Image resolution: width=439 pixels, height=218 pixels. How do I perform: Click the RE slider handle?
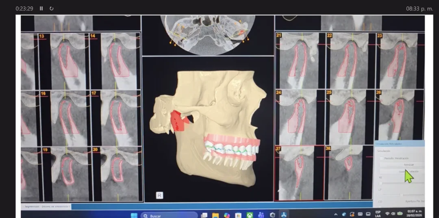(x=380, y=183)
